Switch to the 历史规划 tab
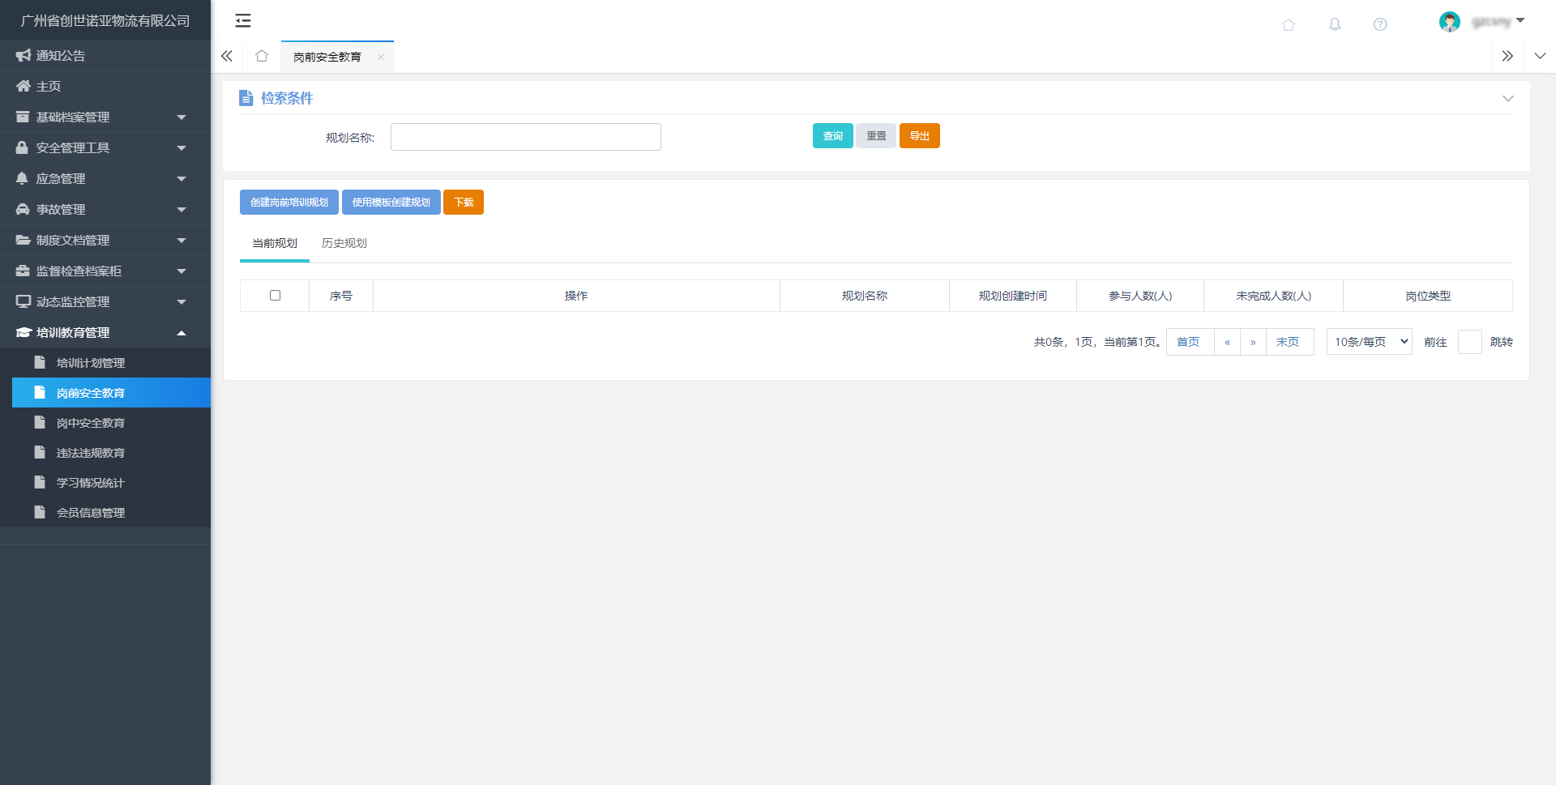 pos(344,243)
